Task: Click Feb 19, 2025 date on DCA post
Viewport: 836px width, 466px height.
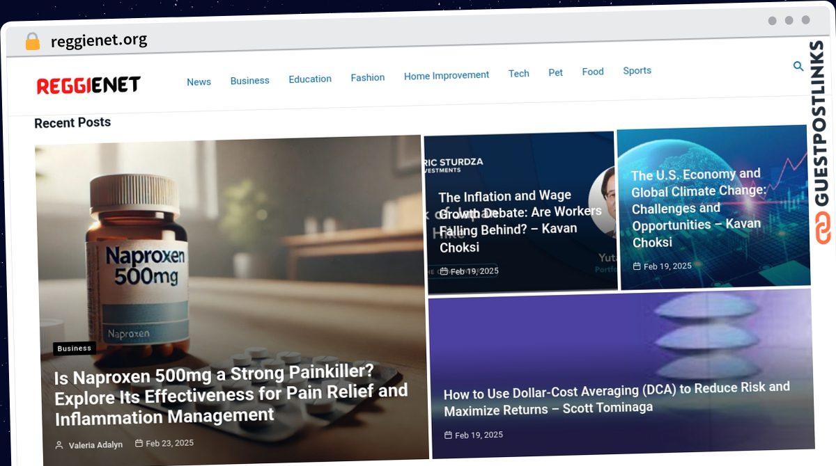Action: [479, 435]
